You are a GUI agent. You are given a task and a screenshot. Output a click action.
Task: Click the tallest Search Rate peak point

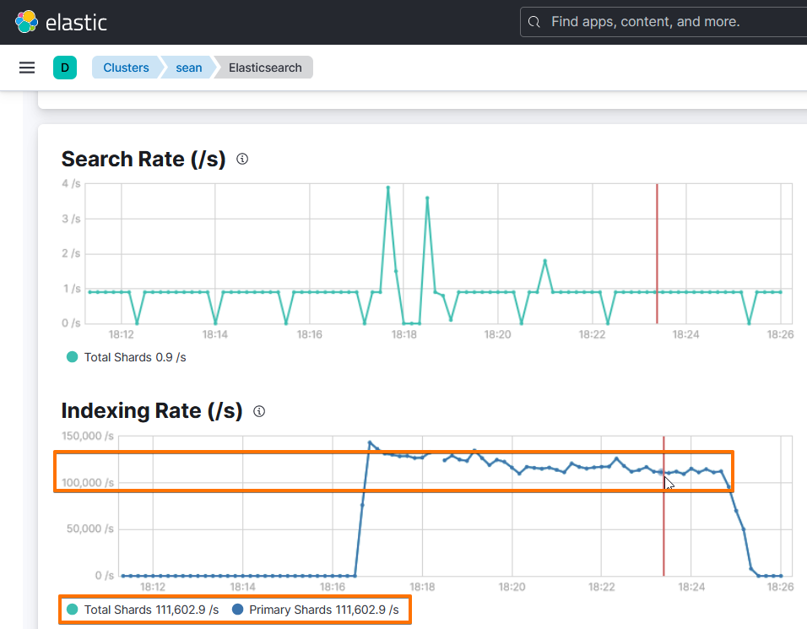388,188
